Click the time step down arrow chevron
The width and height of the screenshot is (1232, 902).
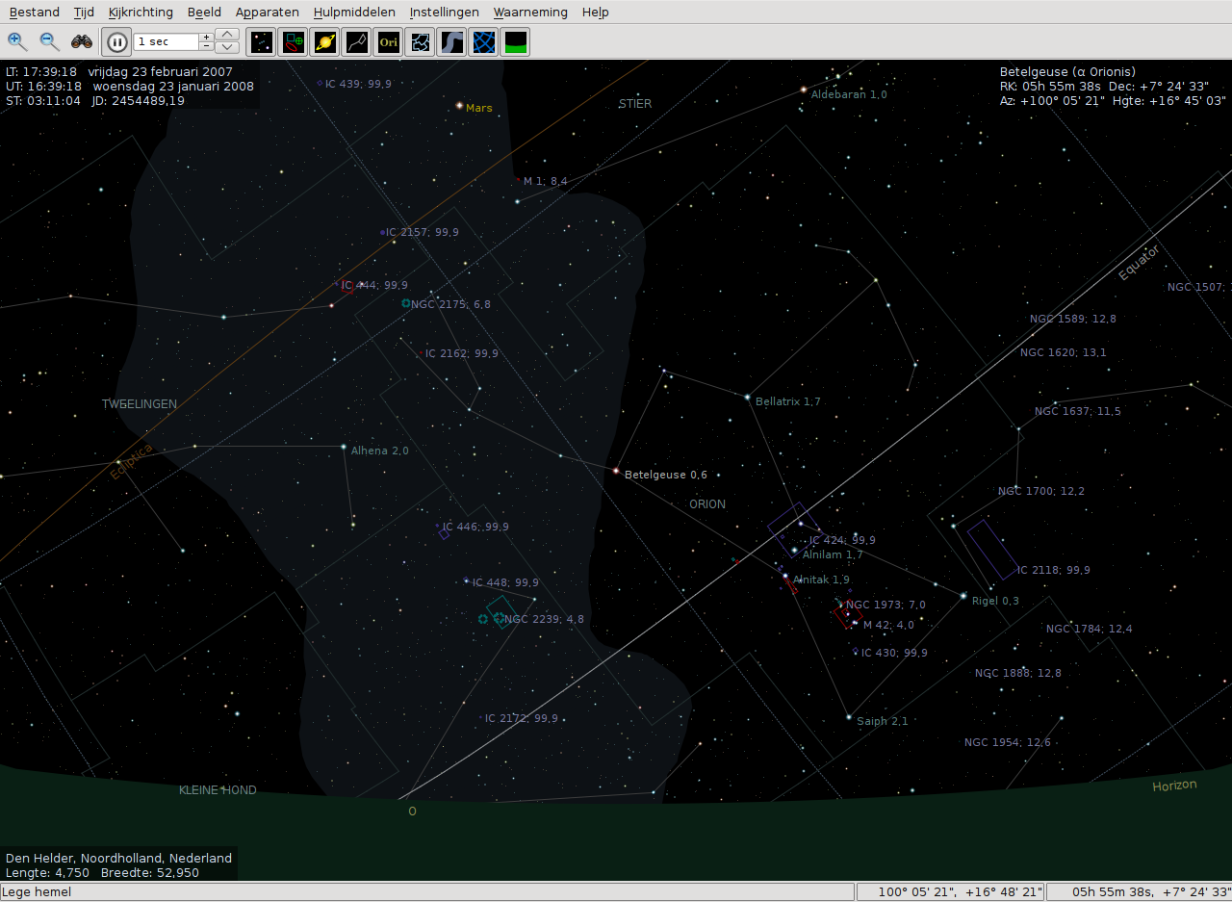[227, 47]
